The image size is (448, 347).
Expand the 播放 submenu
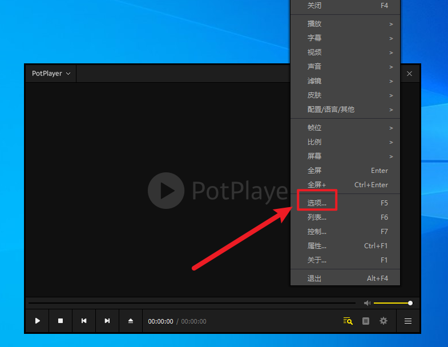pos(345,24)
